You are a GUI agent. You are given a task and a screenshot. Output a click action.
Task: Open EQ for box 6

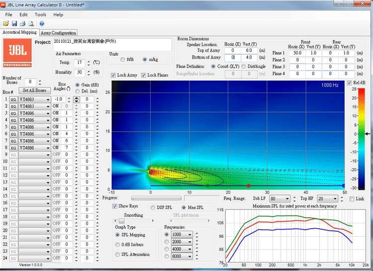(x=13, y=134)
